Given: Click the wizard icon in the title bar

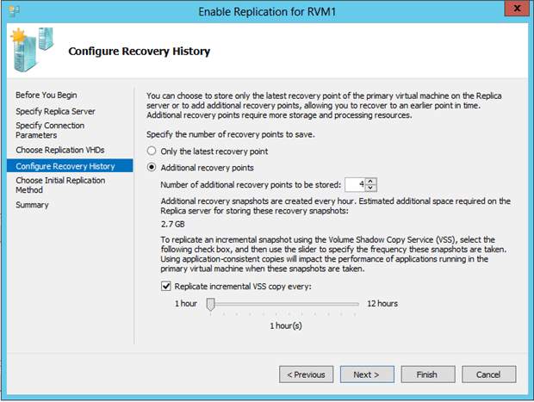Looking at the screenshot, I should (x=14, y=11).
